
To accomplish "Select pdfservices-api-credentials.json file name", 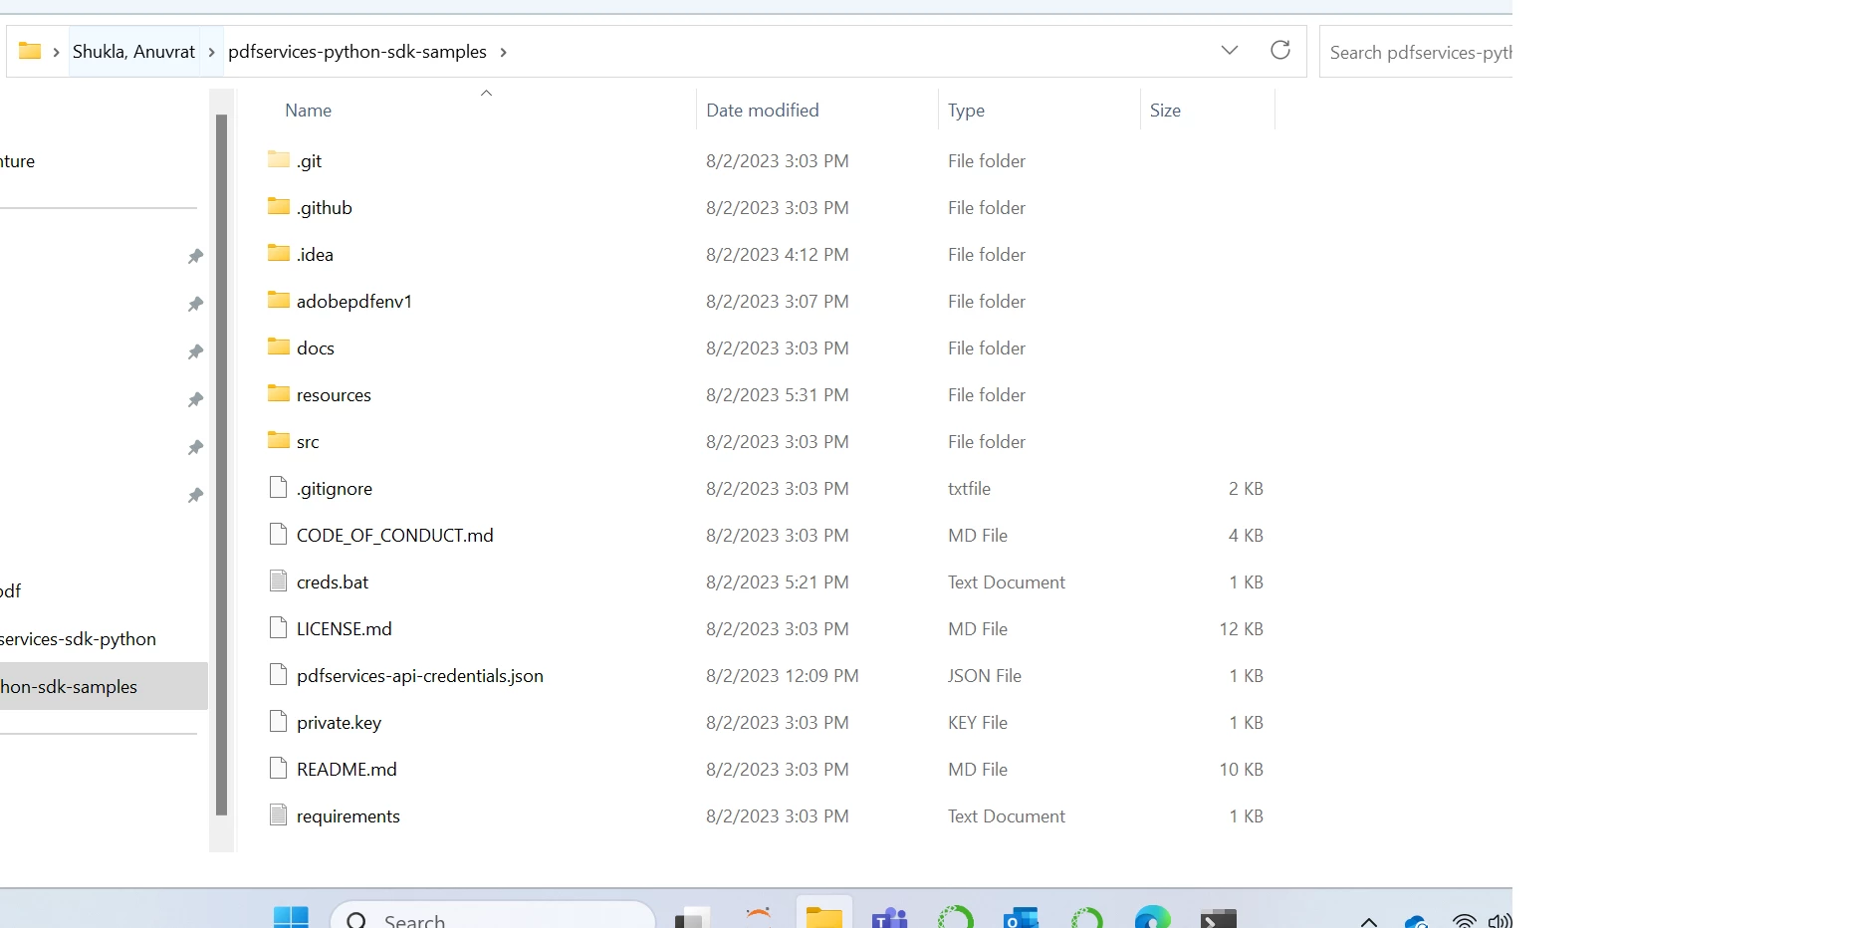I will pyautogui.click(x=420, y=675).
